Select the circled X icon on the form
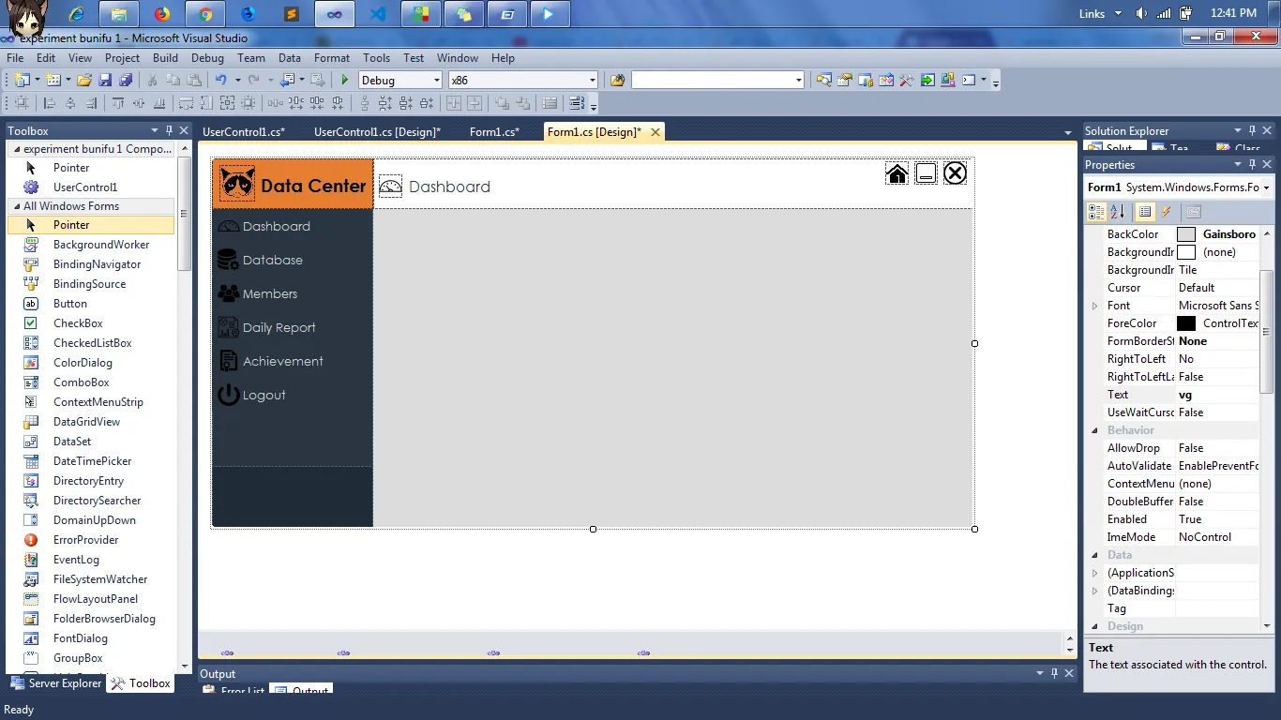Viewport: 1281px width, 720px height. click(955, 173)
